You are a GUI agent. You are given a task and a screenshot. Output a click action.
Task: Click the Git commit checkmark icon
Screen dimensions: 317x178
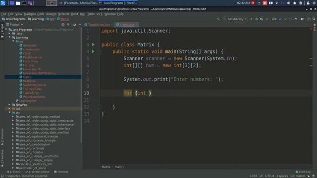(285, 19)
